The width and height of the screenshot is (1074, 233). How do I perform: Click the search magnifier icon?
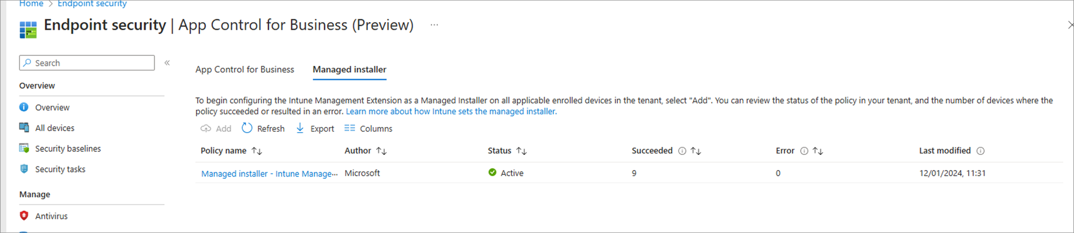tap(27, 63)
